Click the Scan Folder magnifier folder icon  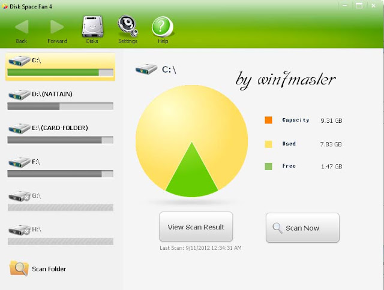tap(19, 268)
